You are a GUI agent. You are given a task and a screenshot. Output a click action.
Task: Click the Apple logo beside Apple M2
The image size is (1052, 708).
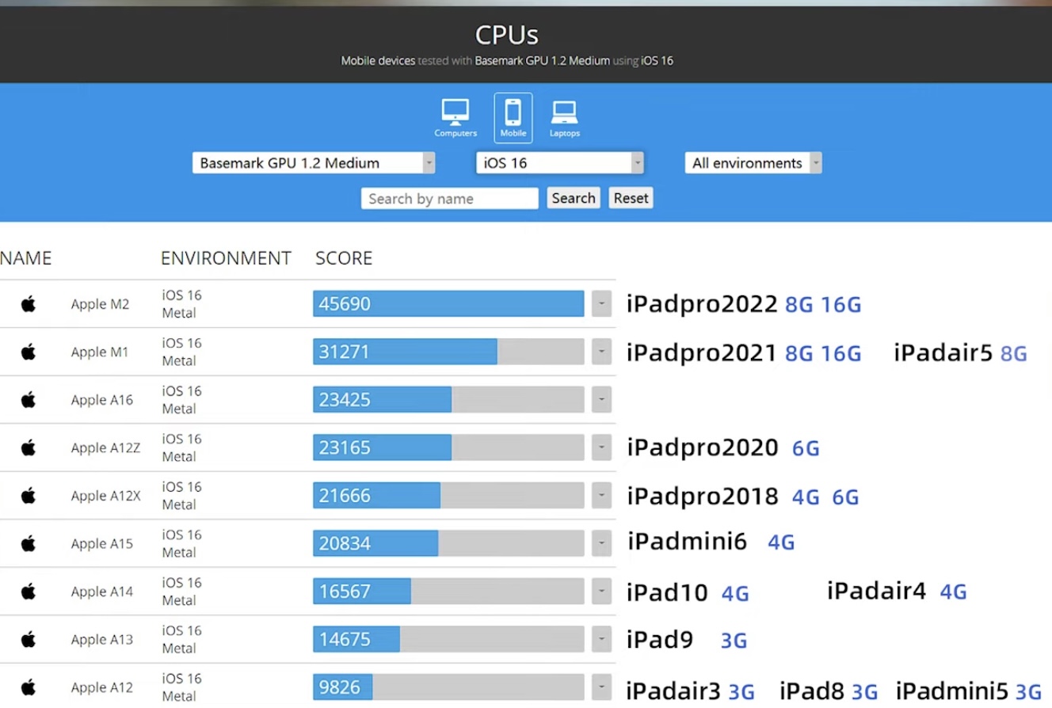tap(29, 304)
